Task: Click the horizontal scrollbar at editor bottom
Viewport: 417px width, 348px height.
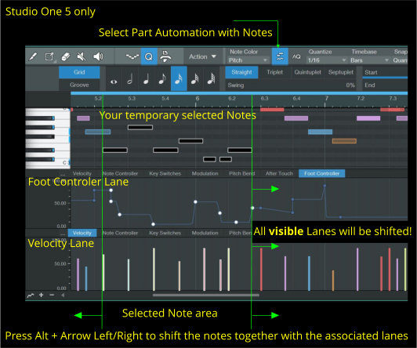Action: point(205,295)
